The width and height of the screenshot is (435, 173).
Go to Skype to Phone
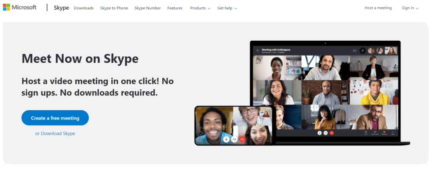click(x=114, y=8)
